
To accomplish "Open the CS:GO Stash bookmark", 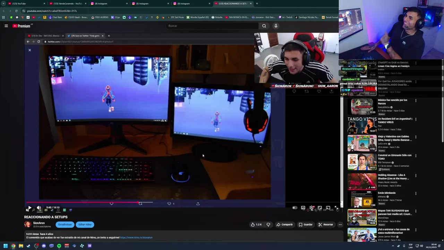I will pos(76,17).
